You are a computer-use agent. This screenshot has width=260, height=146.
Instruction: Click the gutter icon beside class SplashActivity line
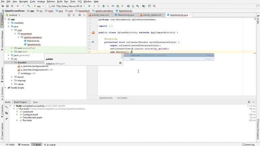point(93,32)
